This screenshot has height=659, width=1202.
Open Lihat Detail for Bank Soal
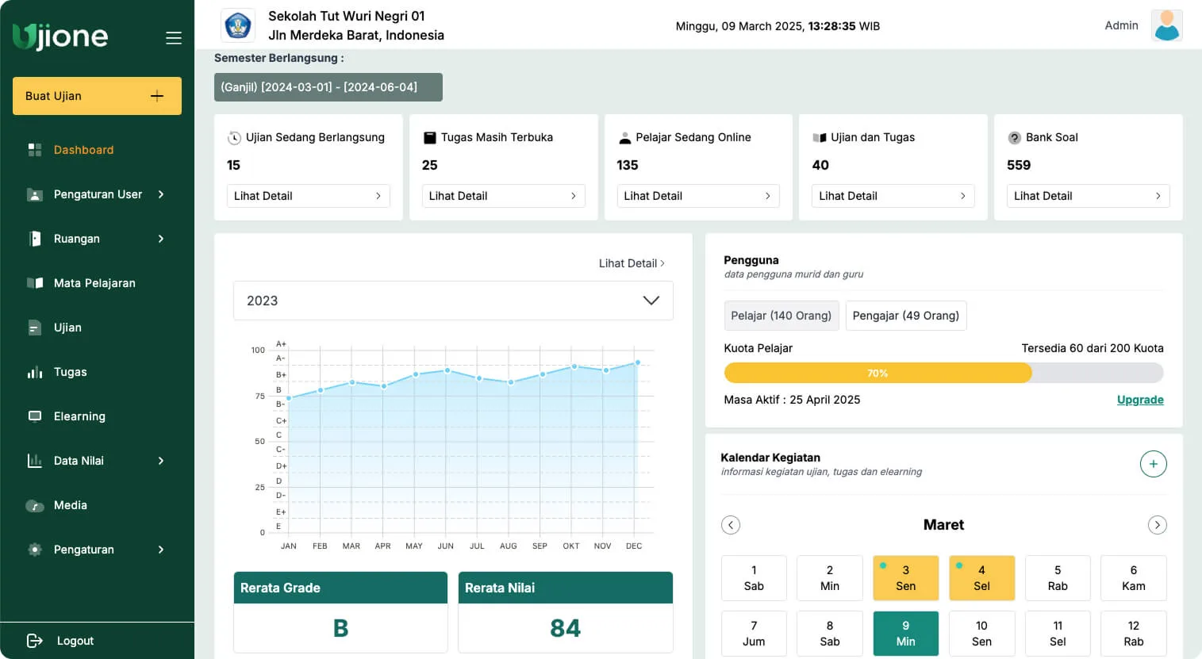[x=1088, y=196]
